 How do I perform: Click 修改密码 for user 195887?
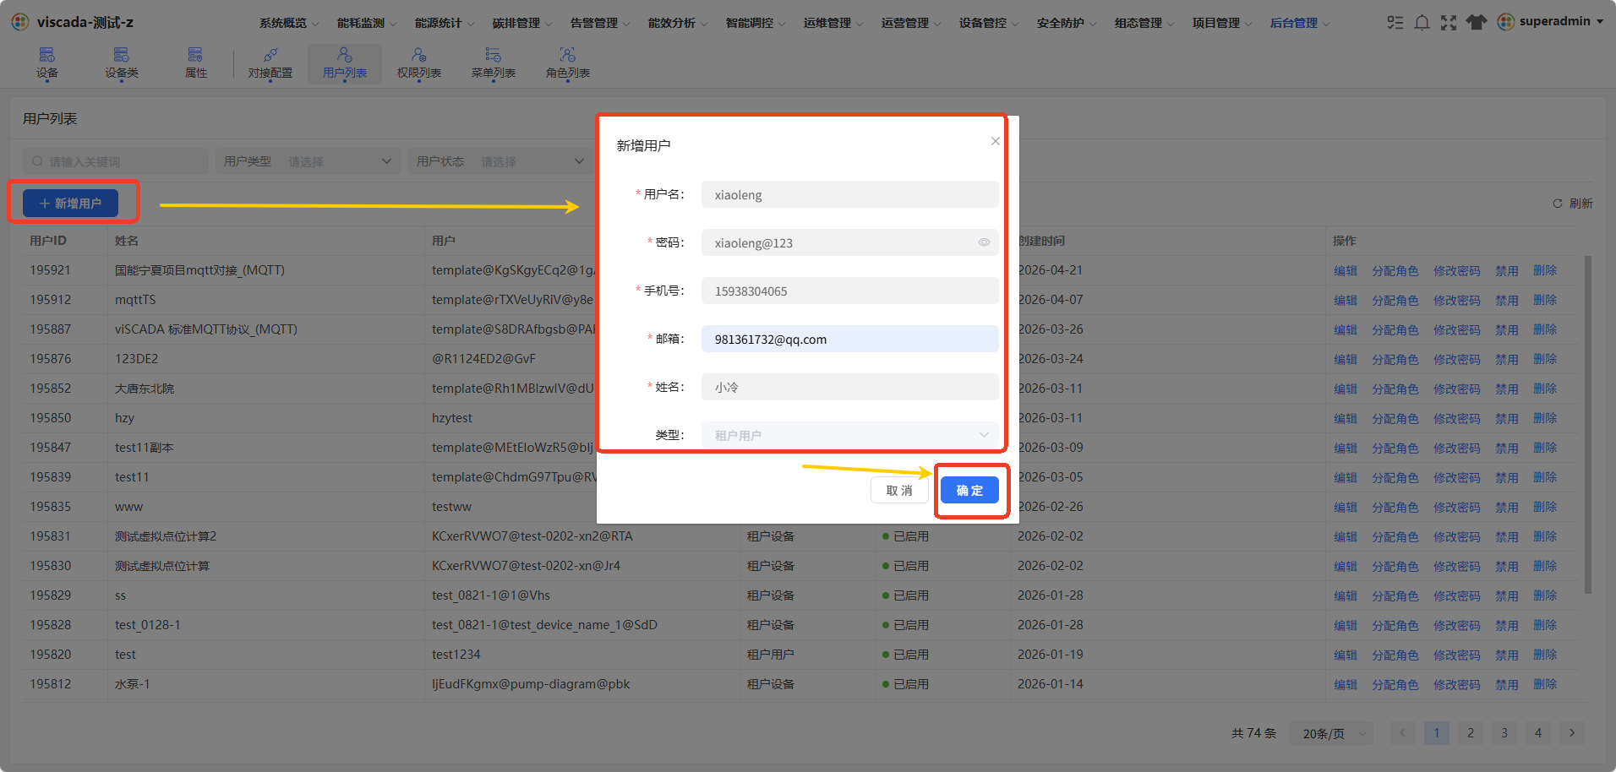click(x=1457, y=329)
